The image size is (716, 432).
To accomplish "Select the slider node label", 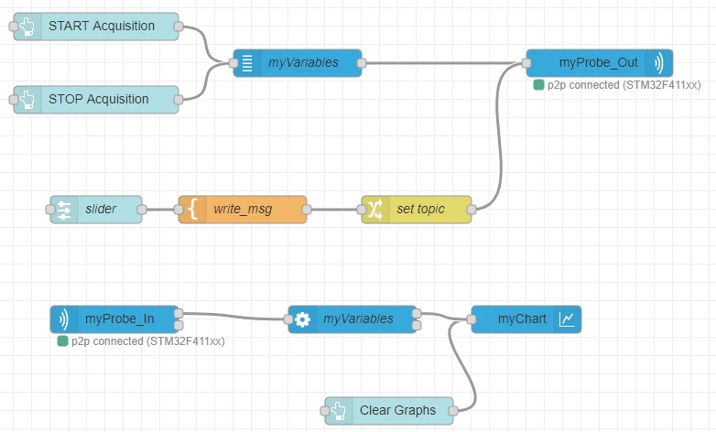I will pos(101,210).
